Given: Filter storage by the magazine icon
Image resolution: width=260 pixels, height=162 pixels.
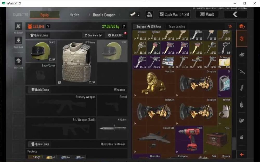Looking at the screenshot, I should pyautogui.click(x=242, y=88).
